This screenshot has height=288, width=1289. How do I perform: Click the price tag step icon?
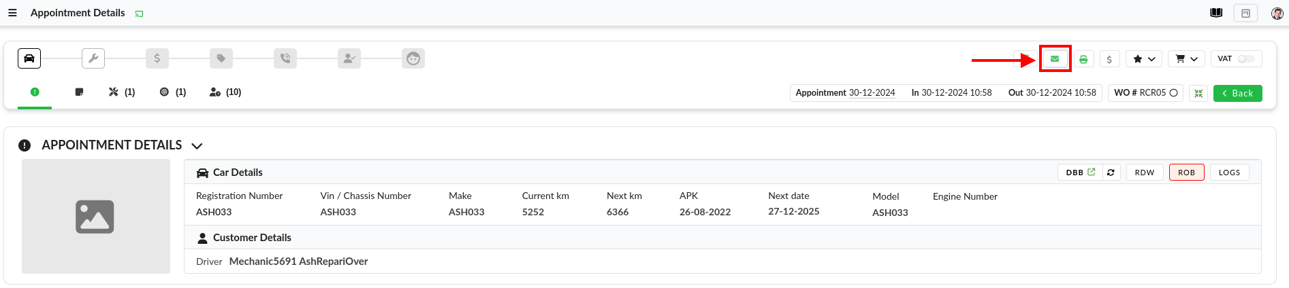[221, 58]
